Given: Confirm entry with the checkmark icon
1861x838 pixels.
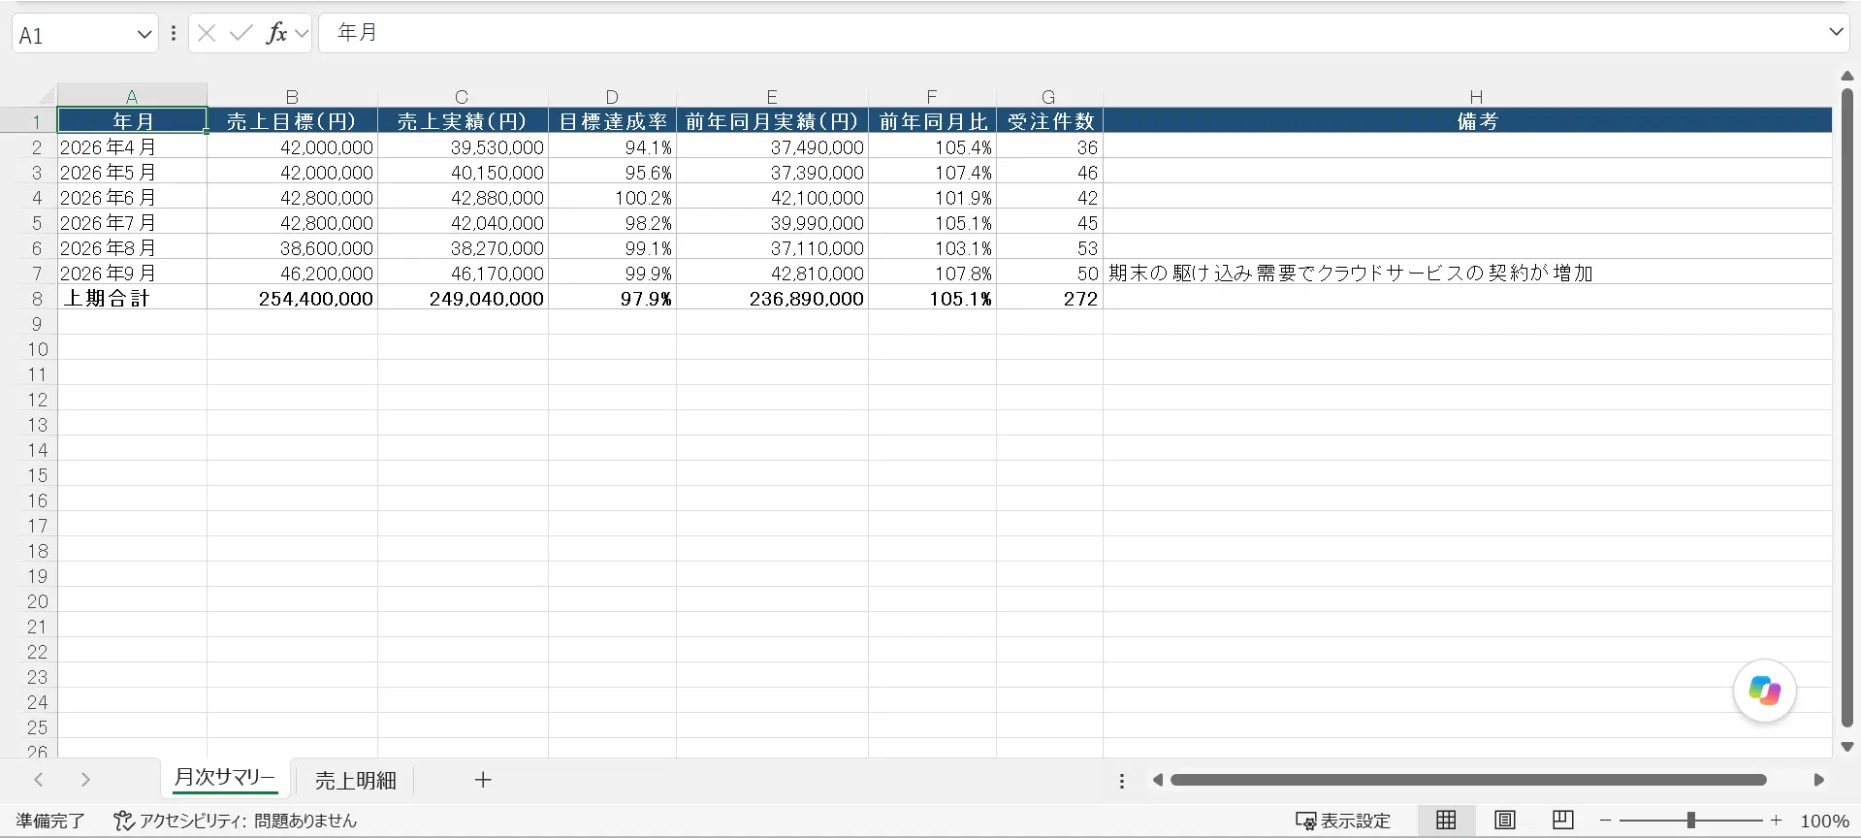Looking at the screenshot, I should [241, 33].
